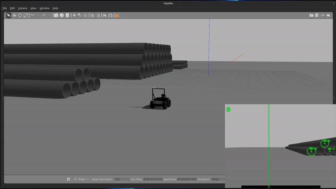
Task: Step the simulation forward once
Action: pos(75,179)
